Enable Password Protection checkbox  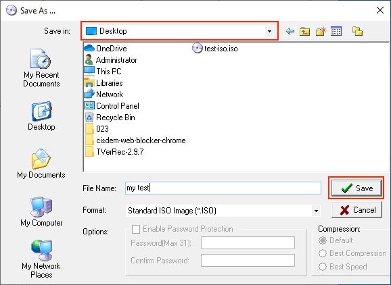[x=136, y=229]
